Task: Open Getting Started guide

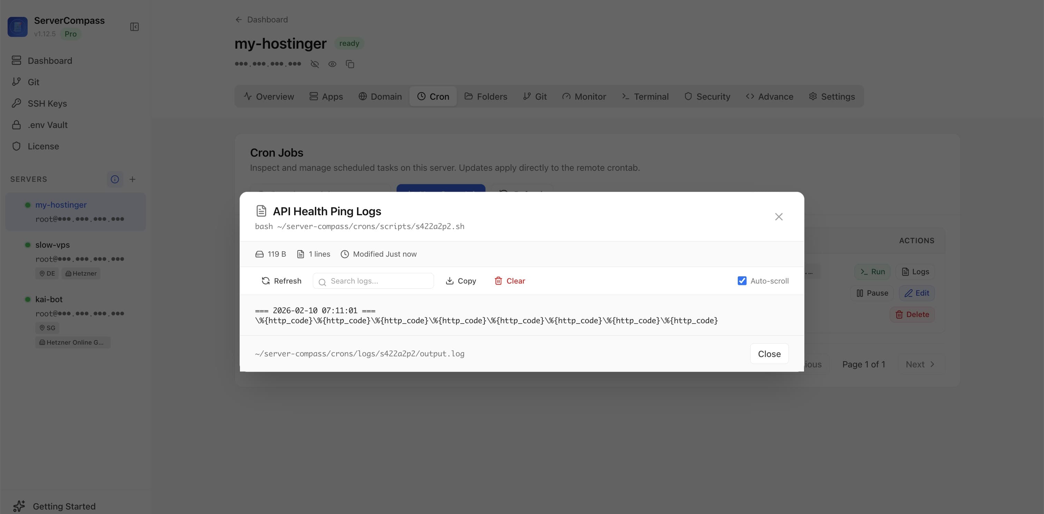Action: point(55,506)
